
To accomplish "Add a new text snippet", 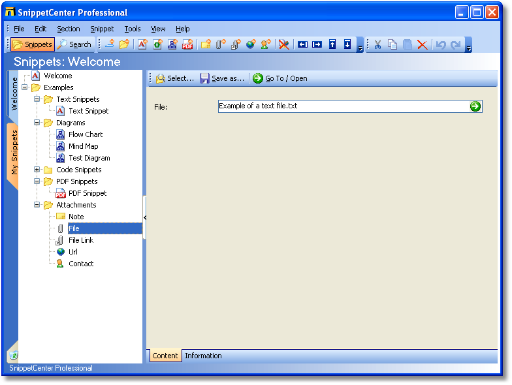I will tap(142, 44).
